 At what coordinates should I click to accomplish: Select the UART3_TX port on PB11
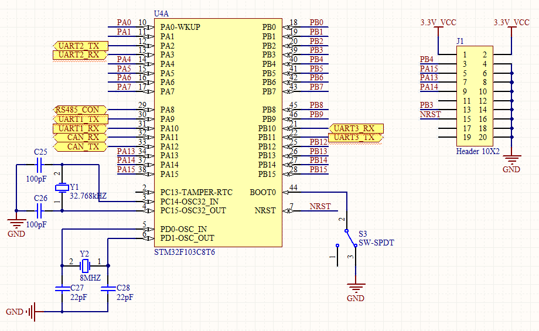coord(356,138)
